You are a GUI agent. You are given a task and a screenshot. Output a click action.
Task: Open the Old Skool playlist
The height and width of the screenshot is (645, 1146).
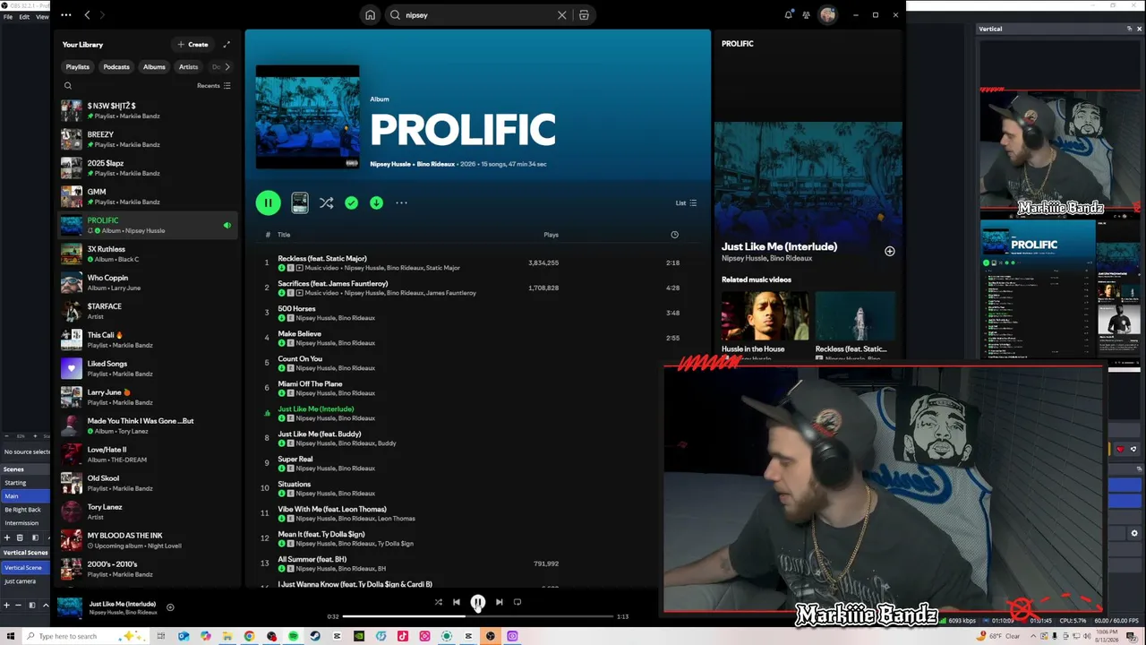148,483
